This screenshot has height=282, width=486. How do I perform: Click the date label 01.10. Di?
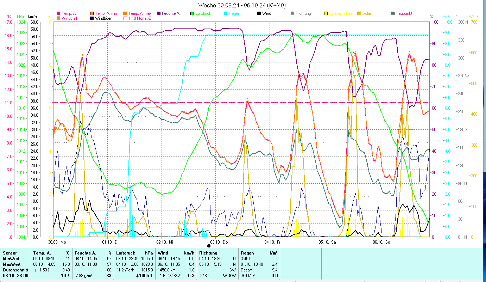[110, 242]
